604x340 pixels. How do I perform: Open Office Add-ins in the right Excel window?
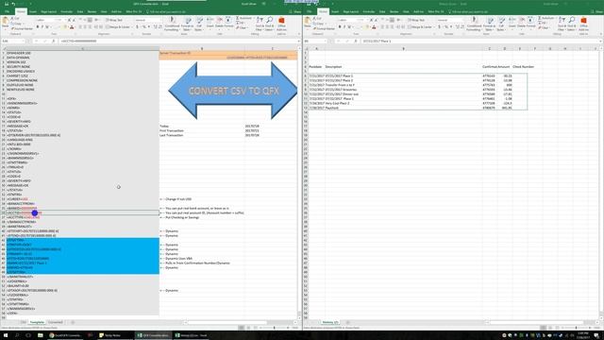[583, 24]
